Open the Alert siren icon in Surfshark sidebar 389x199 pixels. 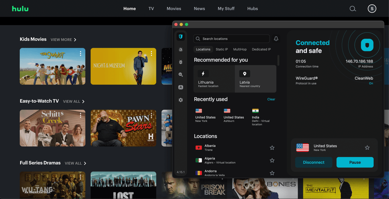[180, 50]
